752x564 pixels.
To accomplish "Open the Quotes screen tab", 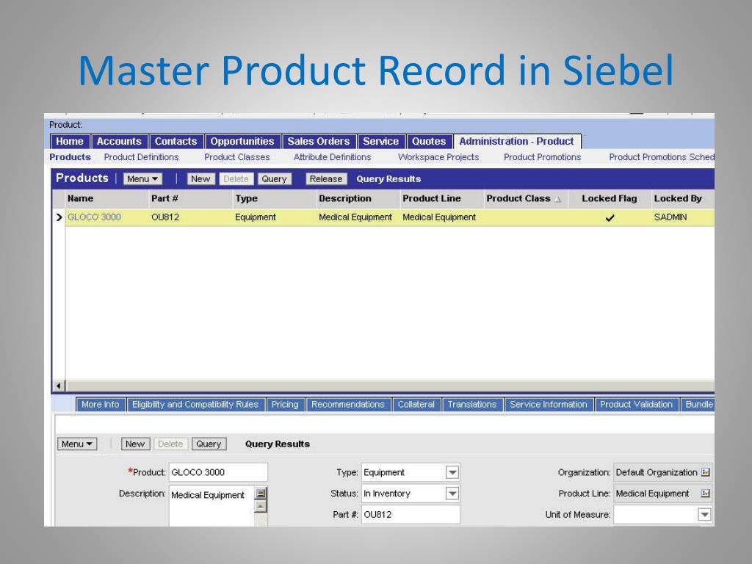I will (x=429, y=142).
